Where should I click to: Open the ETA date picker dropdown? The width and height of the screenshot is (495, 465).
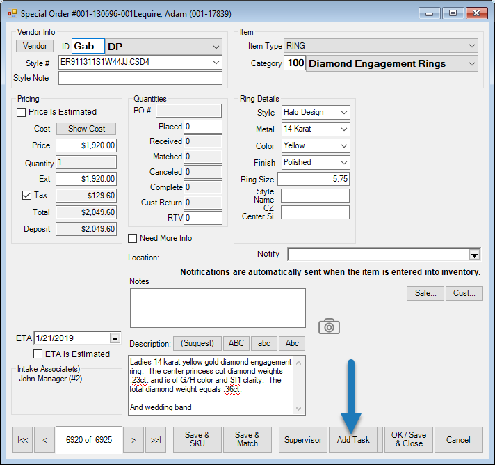tap(115, 338)
